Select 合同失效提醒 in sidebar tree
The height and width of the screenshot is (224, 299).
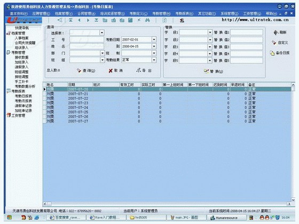[x=25, y=43]
